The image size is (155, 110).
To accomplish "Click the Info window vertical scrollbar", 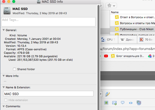I will click(x=98, y=57).
